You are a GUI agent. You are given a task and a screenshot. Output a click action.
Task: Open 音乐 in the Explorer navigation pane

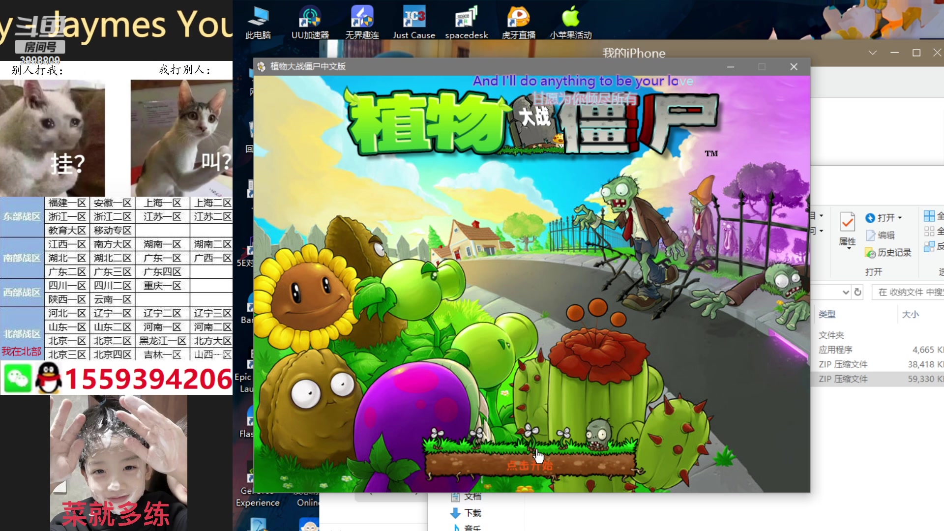tap(467, 528)
